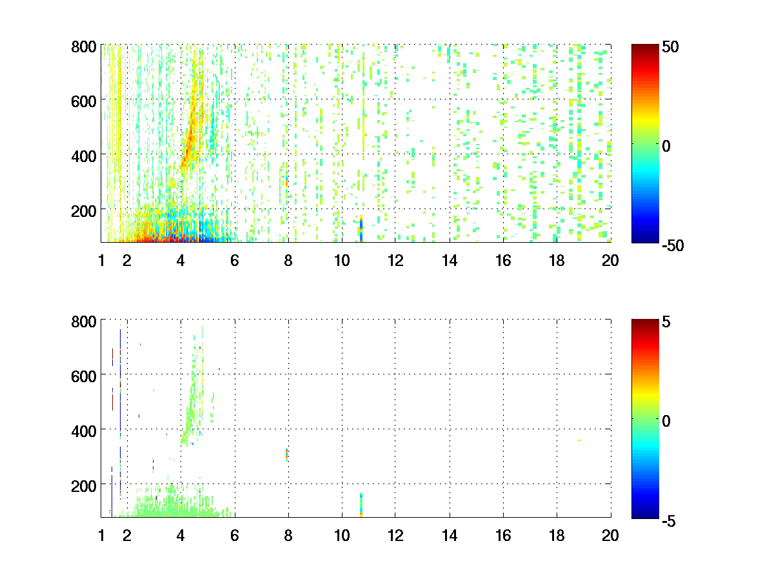The image size is (774, 581).
Task: Click the lower heatmap's "1" x-axis label
Action: point(101,535)
